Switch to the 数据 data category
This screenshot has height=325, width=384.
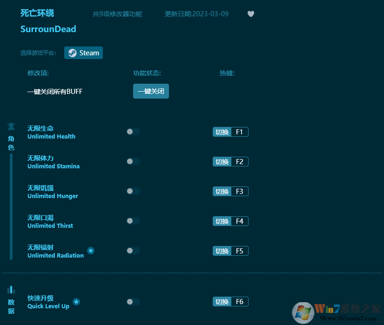11,305
